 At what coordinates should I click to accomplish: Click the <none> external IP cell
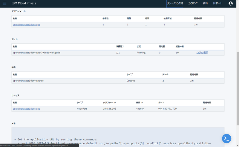(x=140, y=109)
